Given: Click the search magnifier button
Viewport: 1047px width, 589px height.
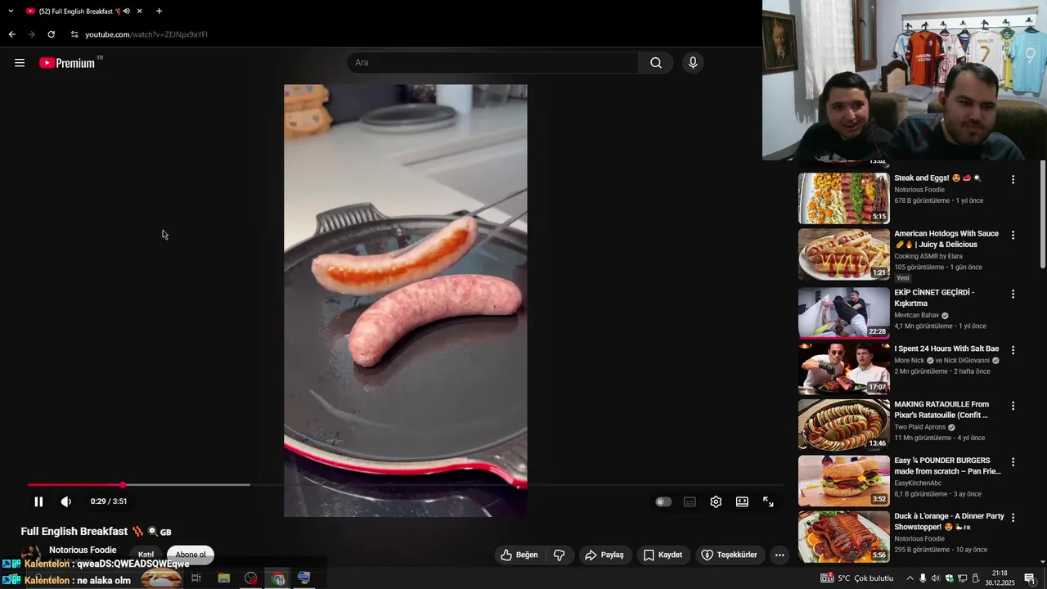Looking at the screenshot, I should 656,63.
